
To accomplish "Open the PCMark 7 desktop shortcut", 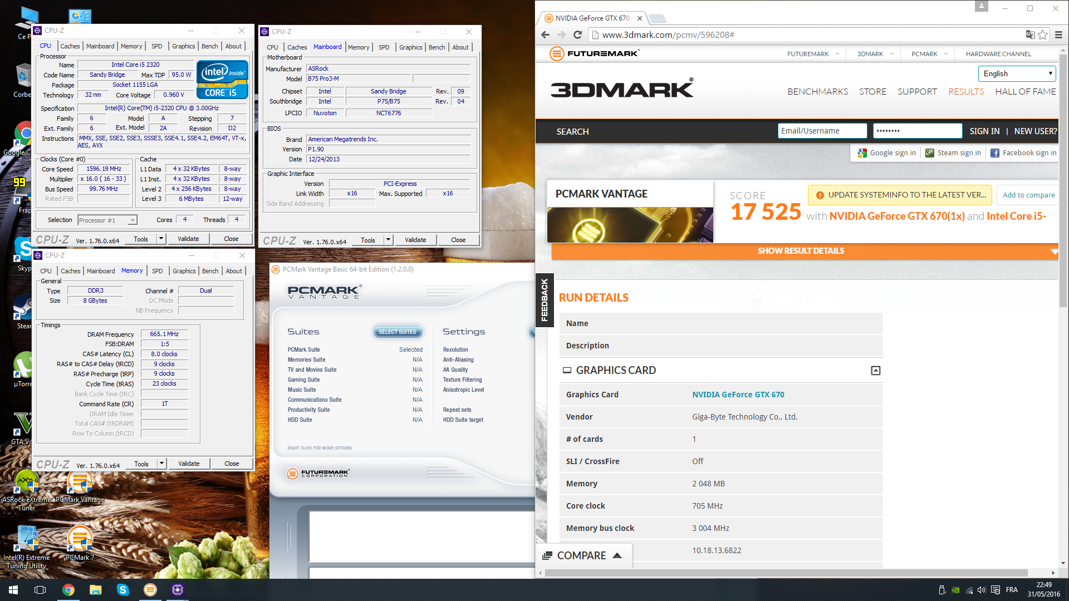I will 80,544.
